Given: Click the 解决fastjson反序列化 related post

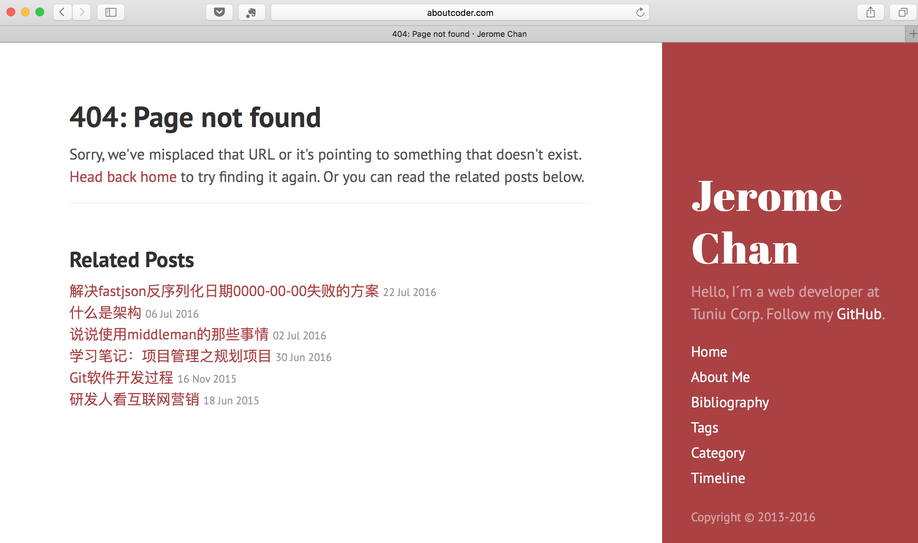Looking at the screenshot, I should click(224, 291).
